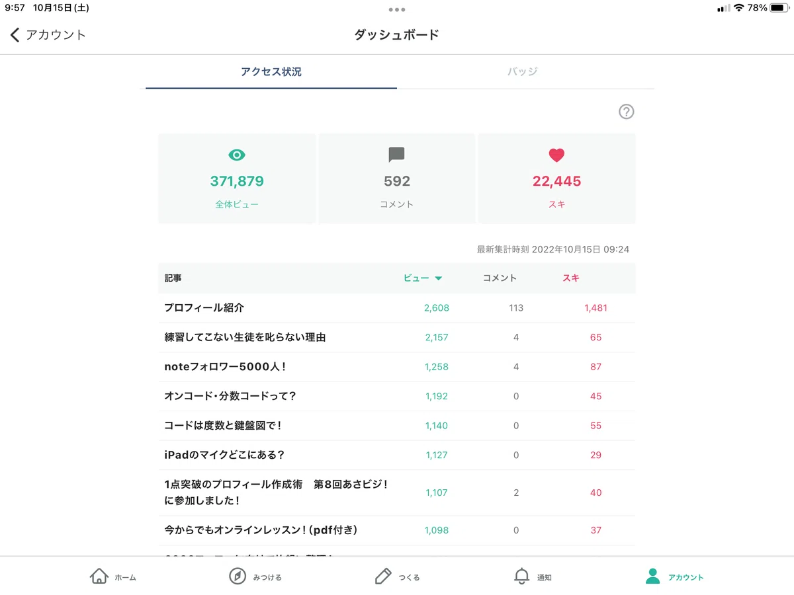
Task: Click 記事 column header
Action: (173, 278)
